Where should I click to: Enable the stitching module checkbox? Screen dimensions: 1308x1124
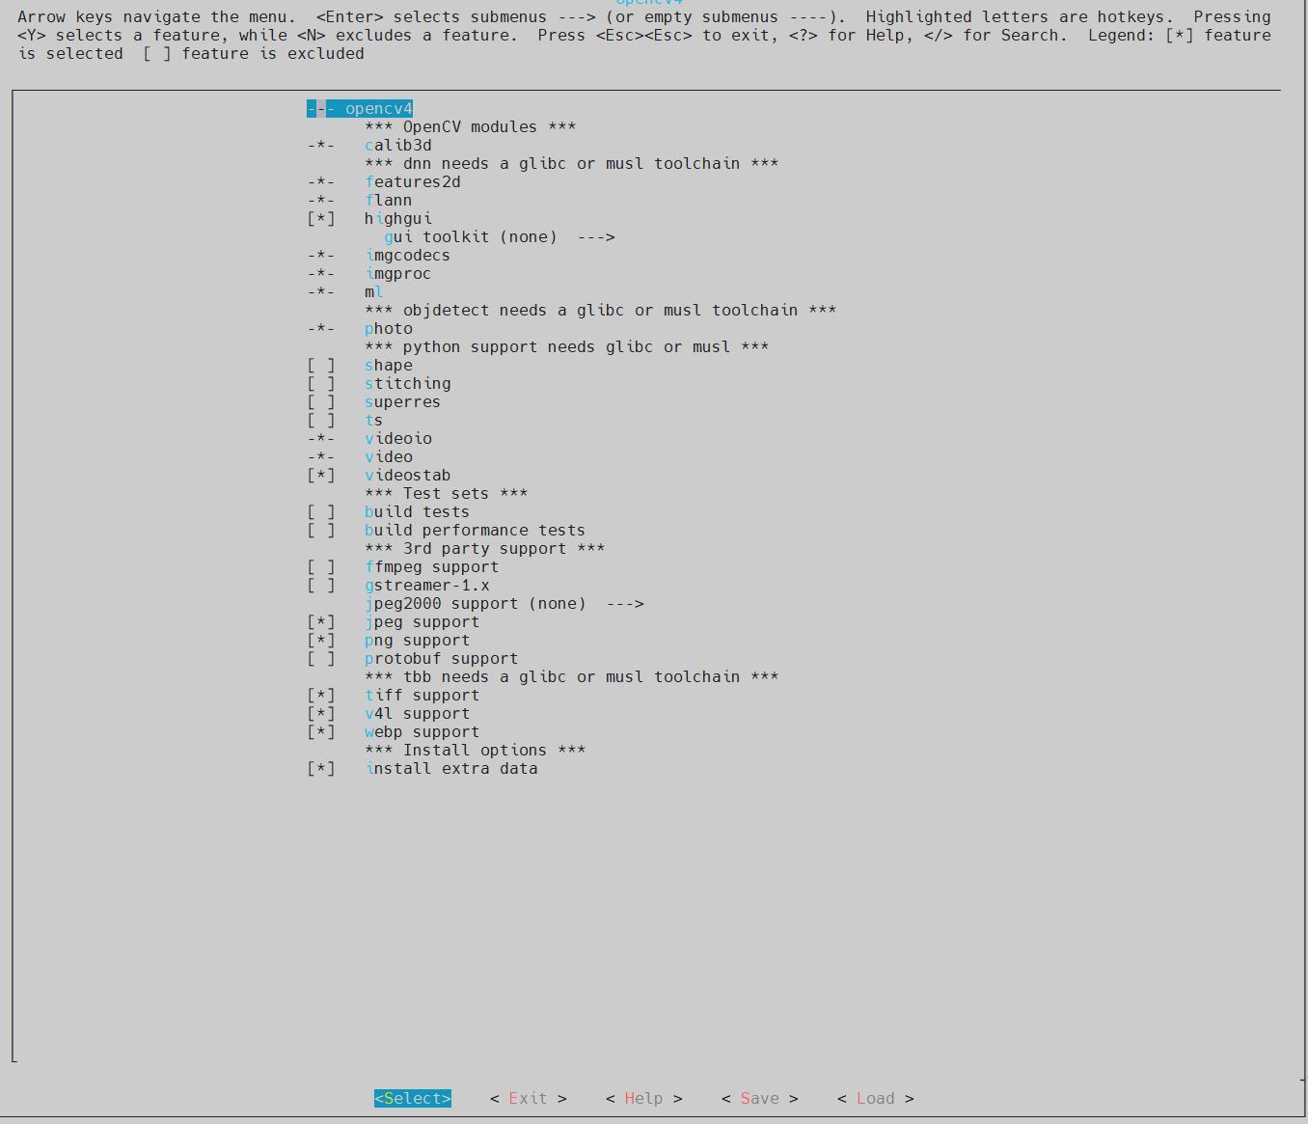pos(321,384)
